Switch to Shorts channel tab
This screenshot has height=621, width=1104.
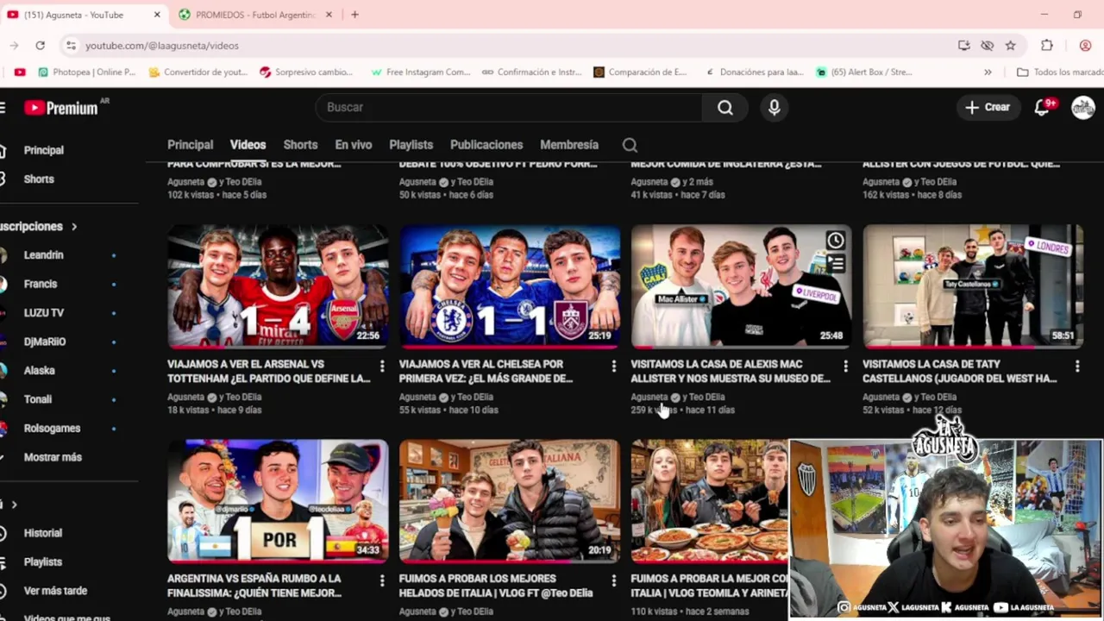(300, 145)
